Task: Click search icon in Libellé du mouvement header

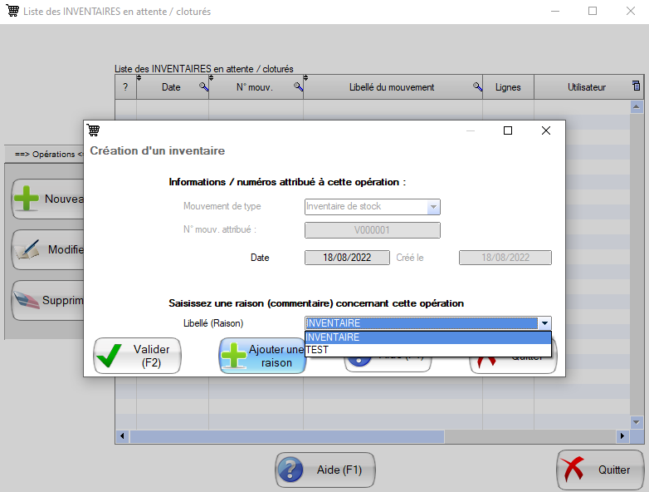Action: click(x=477, y=87)
